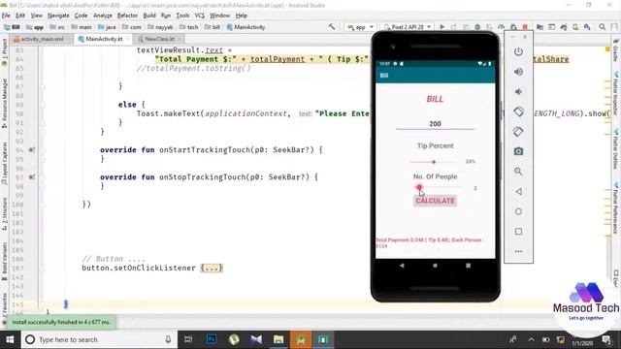Viewport: 621px width, 349px height.
Task: Click emulator Rotate Right icon
Action: click(518, 132)
